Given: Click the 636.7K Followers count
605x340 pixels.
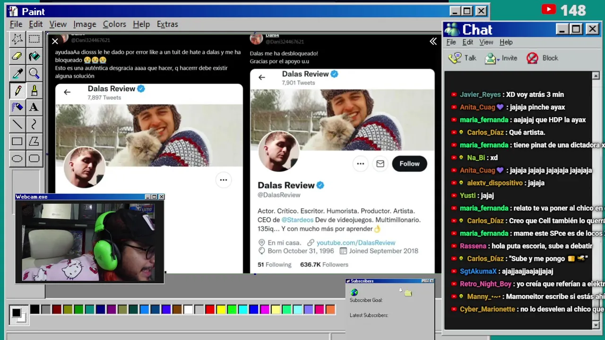Looking at the screenshot, I should pyautogui.click(x=324, y=264).
